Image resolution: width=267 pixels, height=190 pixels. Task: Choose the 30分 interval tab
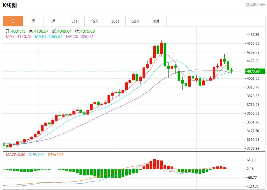(x=115, y=21)
